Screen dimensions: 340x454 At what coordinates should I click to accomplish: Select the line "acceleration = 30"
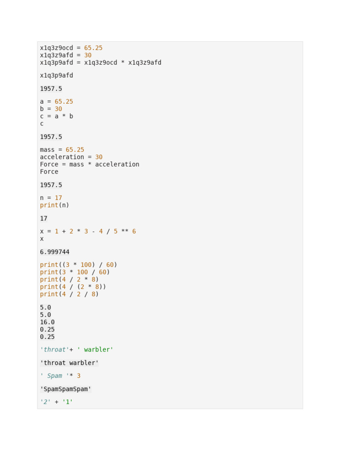[71, 157]
